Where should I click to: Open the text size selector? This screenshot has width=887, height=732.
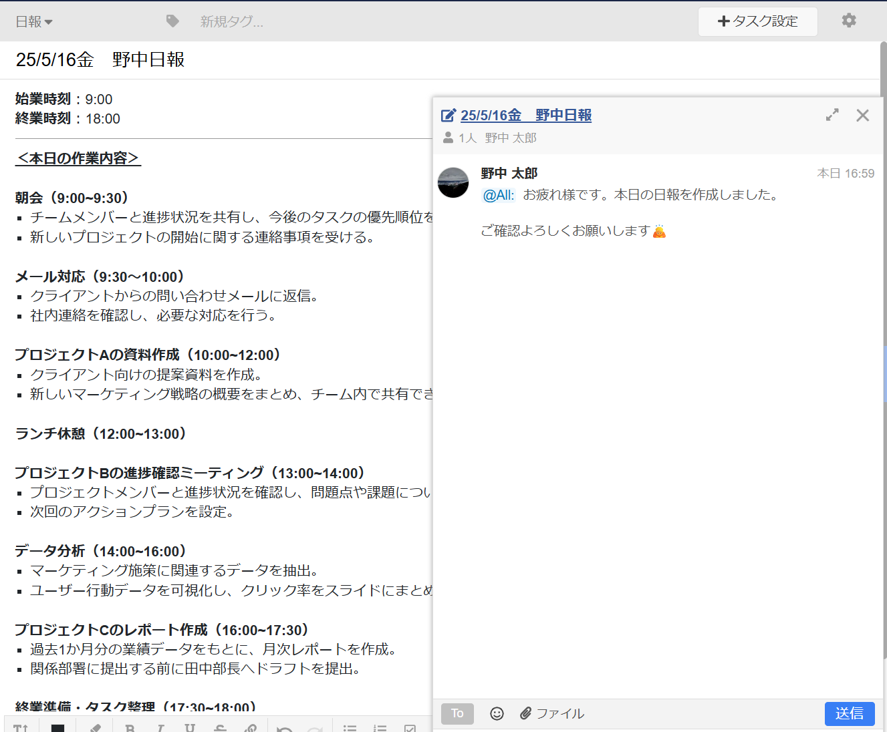(21, 728)
